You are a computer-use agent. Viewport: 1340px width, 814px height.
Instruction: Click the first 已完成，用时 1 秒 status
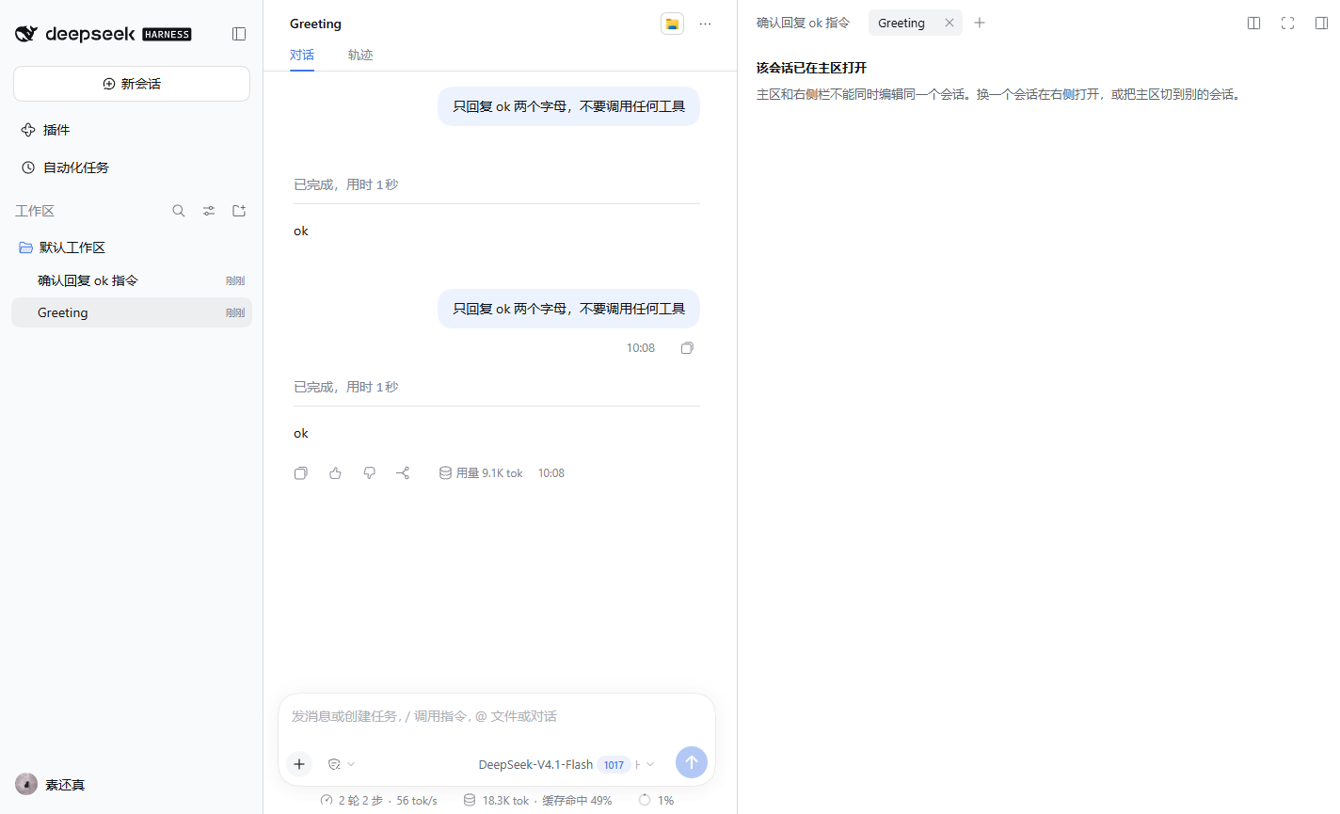click(x=346, y=184)
